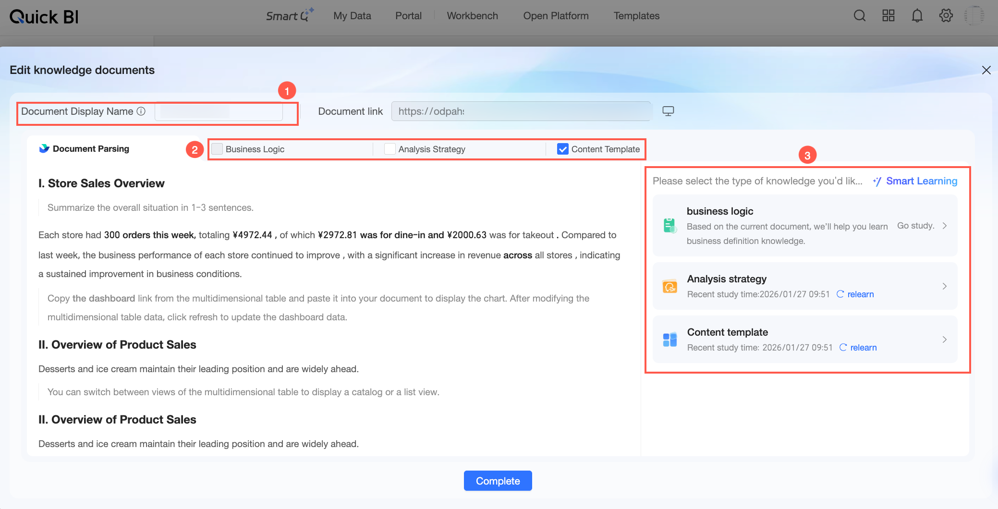
Task: Click the Document Parsing bird icon
Action: pos(44,148)
